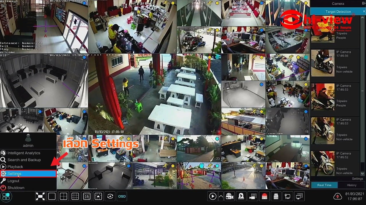Viewport: 366px width, 205px height.
Task: Trigger the red manual alarm icon
Action: click(264, 196)
